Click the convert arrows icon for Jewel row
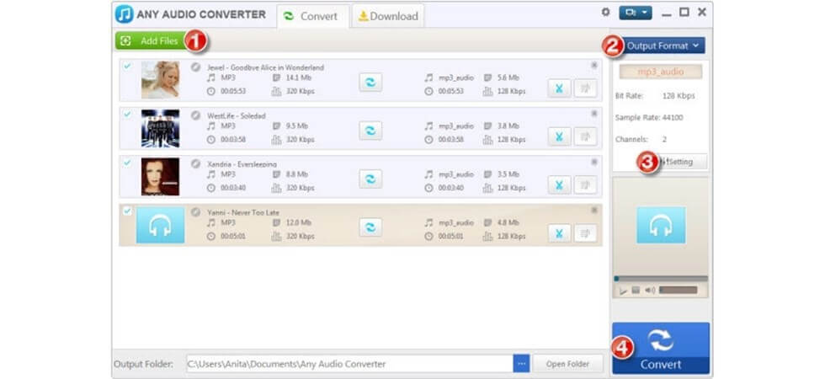This screenshot has height=379, width=825. point(370,83)
